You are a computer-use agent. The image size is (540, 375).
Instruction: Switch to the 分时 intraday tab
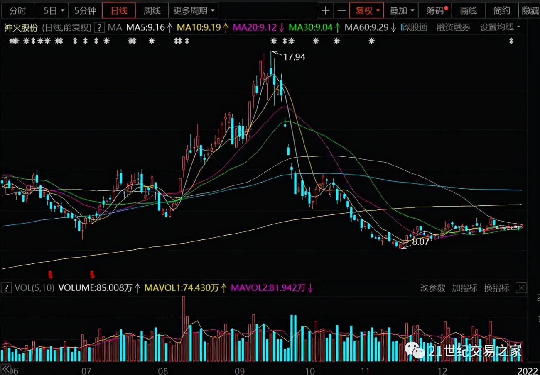(17, 10)
